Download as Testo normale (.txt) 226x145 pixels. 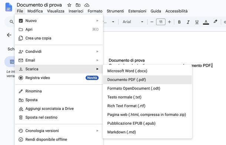point(147,97)
